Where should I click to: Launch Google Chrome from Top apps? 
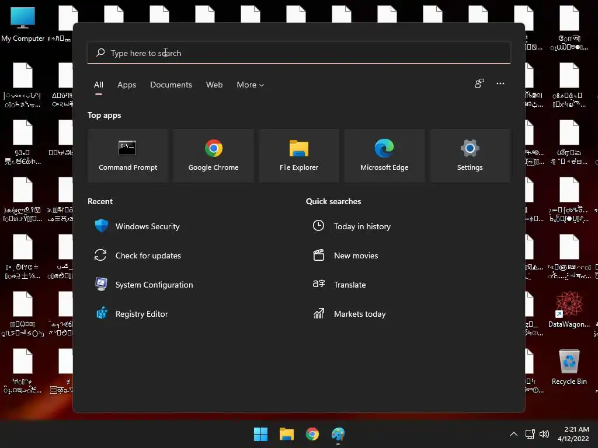point(213,155)
